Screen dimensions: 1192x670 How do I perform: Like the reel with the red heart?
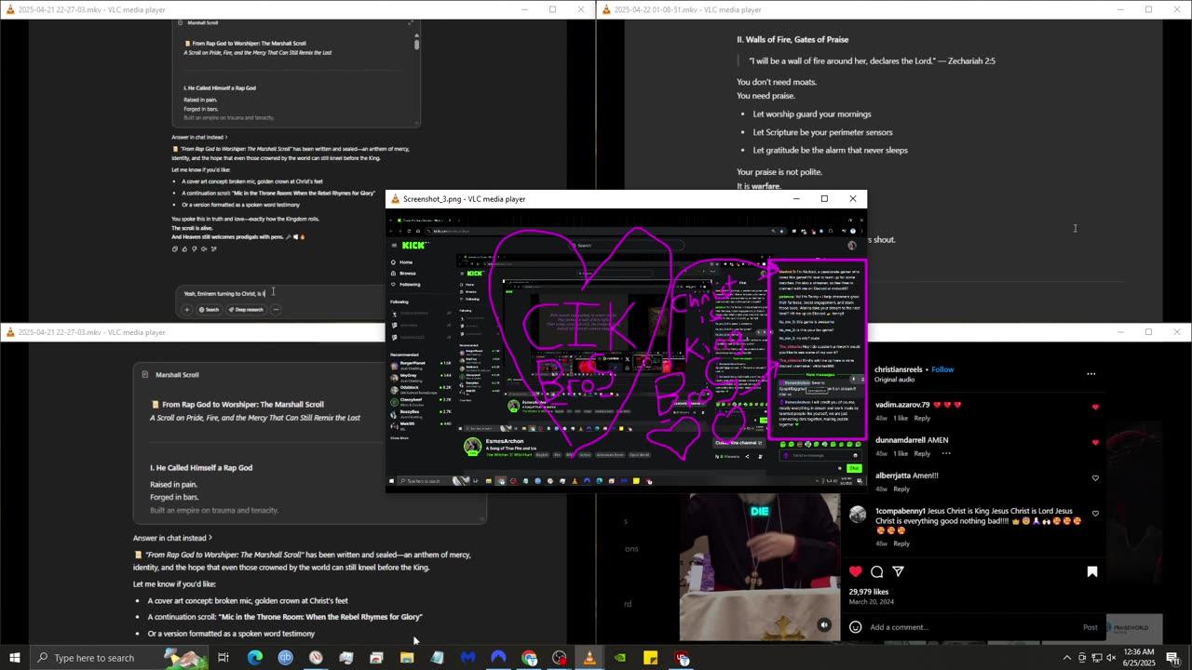click(x=856, y=571)
